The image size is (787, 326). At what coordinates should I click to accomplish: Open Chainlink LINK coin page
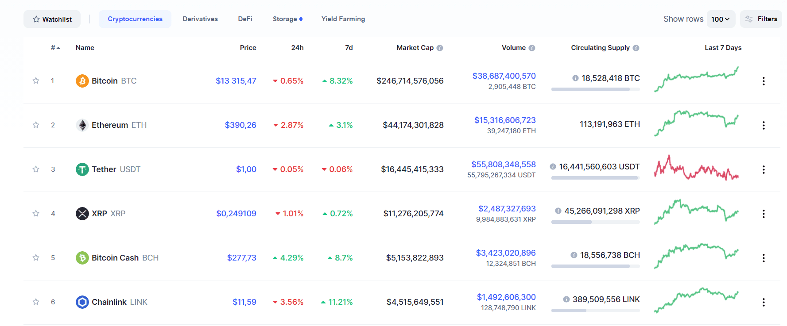coord(119,302)
